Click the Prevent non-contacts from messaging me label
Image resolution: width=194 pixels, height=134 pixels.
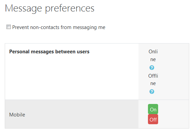59,27
